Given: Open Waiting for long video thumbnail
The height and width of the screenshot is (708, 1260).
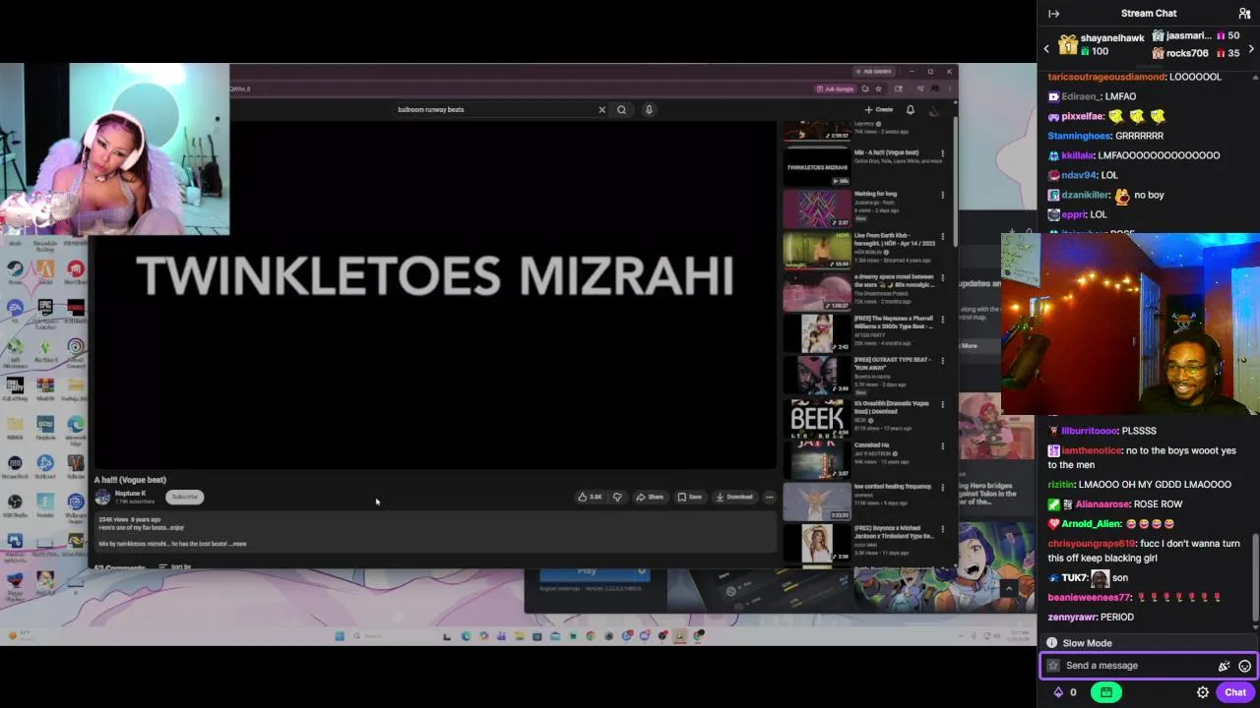Looking at the screenshot, I should coord(816,208).
